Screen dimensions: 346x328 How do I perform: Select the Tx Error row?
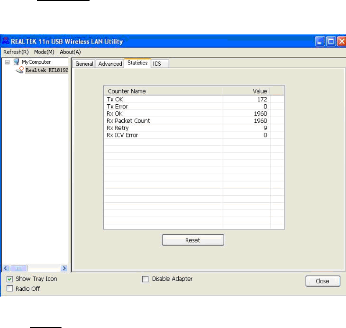[194, 106]
